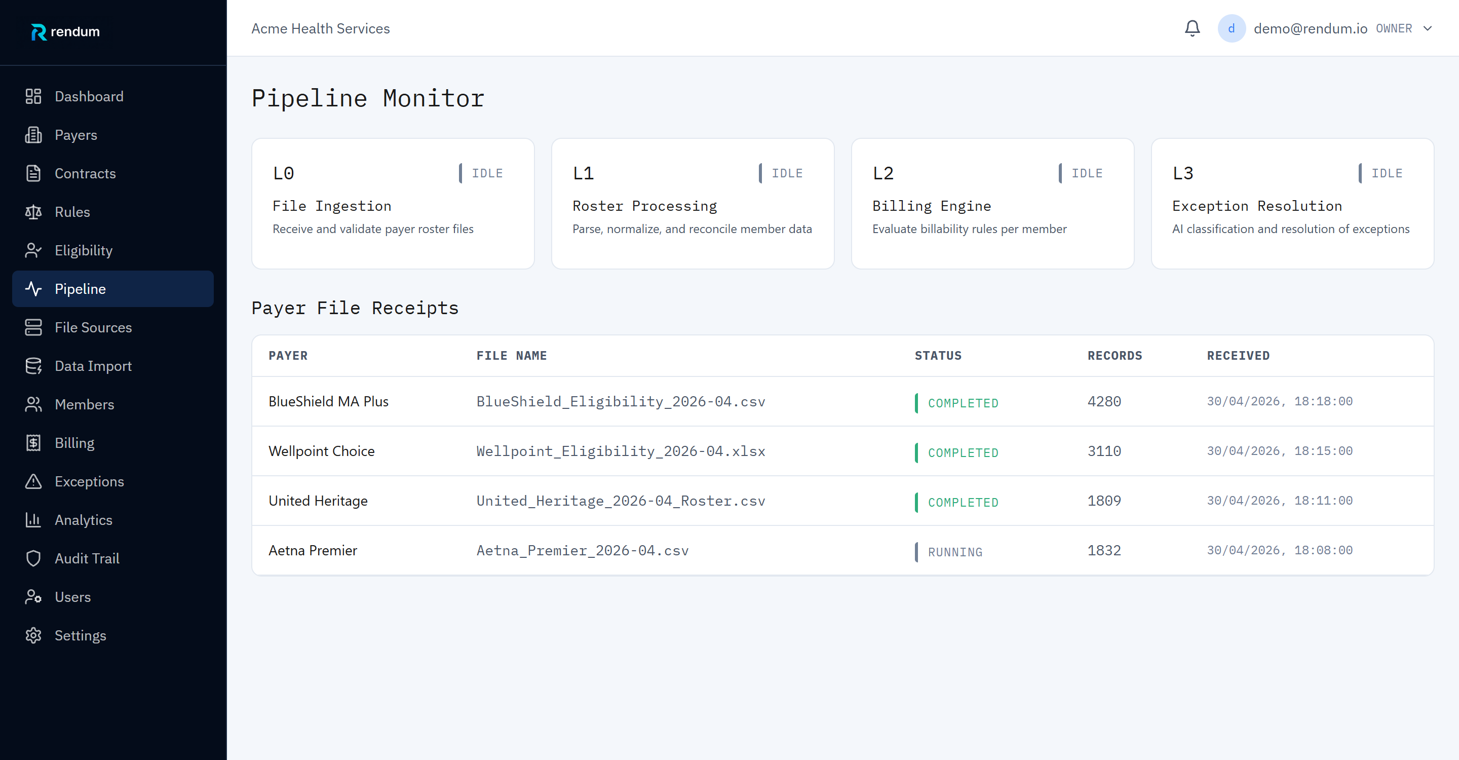Open Members list page

(112, 404)
